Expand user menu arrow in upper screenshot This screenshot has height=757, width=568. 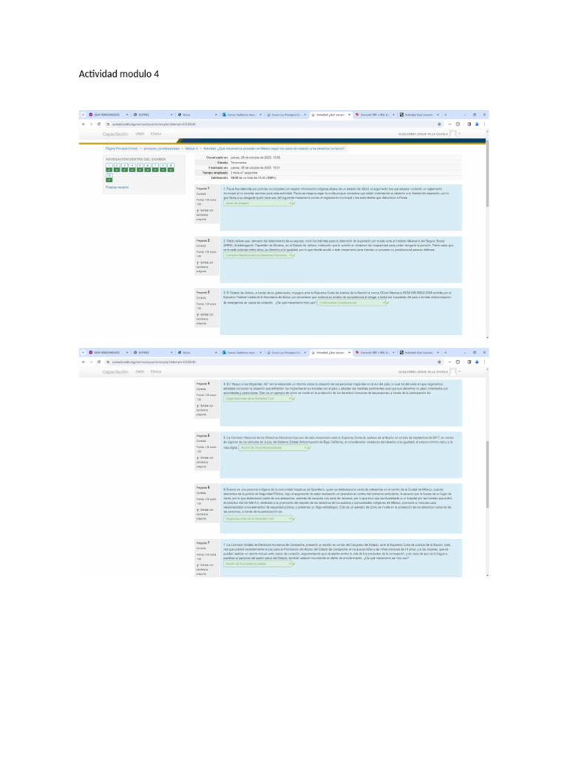459,134
